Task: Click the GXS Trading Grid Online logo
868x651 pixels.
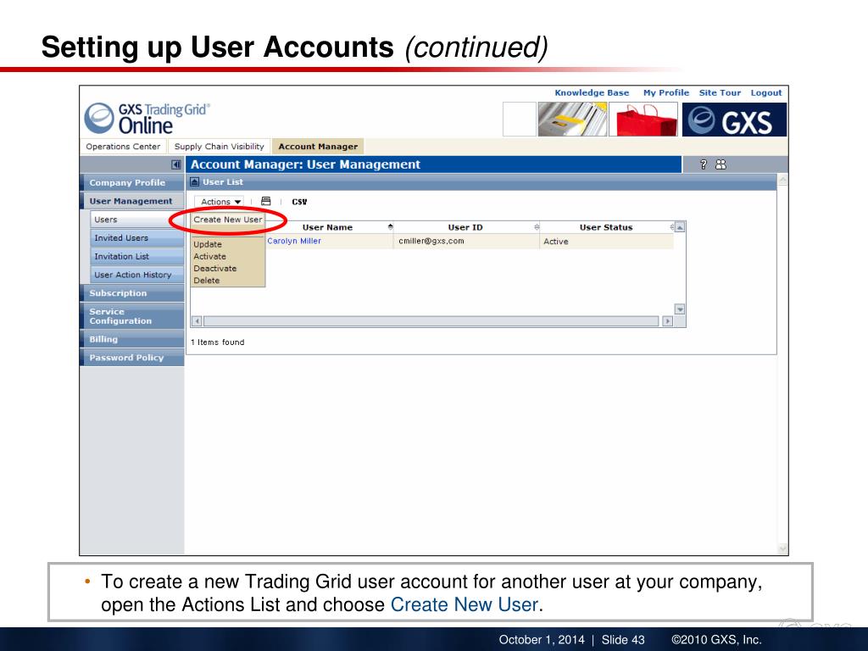Action: pyautogui.click(x=147, y=119)
